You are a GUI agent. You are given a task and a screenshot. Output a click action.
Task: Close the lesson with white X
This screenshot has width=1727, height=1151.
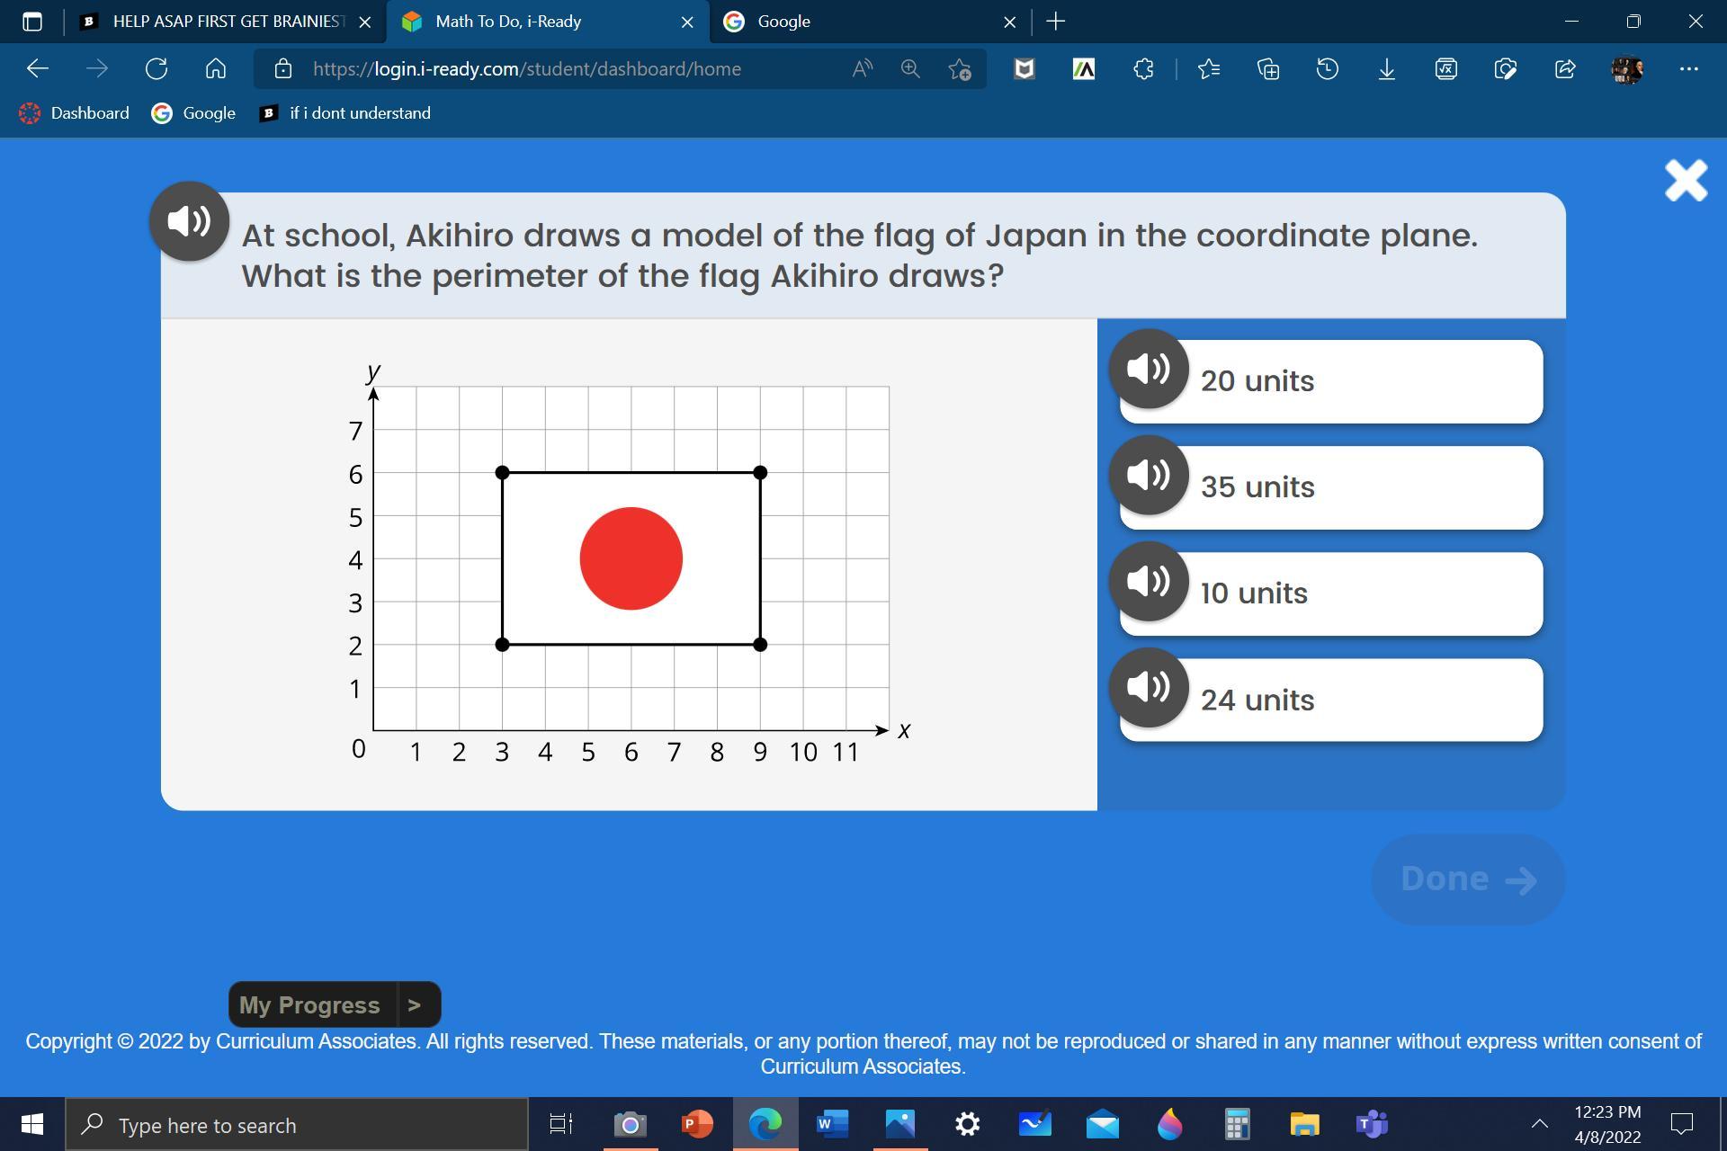[1685, 181]
